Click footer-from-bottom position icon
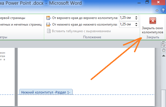Screen dimensions: 166x107 (49, 24)
